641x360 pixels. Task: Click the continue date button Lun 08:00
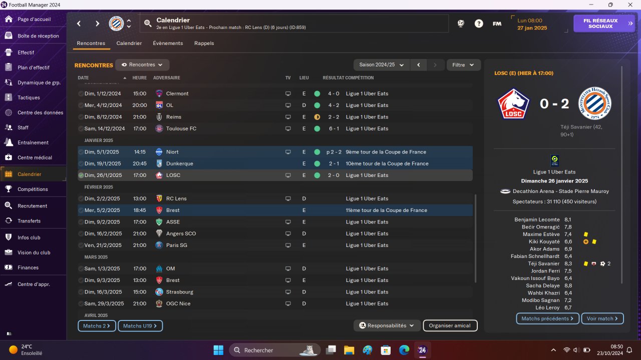[x=540, y=24]
